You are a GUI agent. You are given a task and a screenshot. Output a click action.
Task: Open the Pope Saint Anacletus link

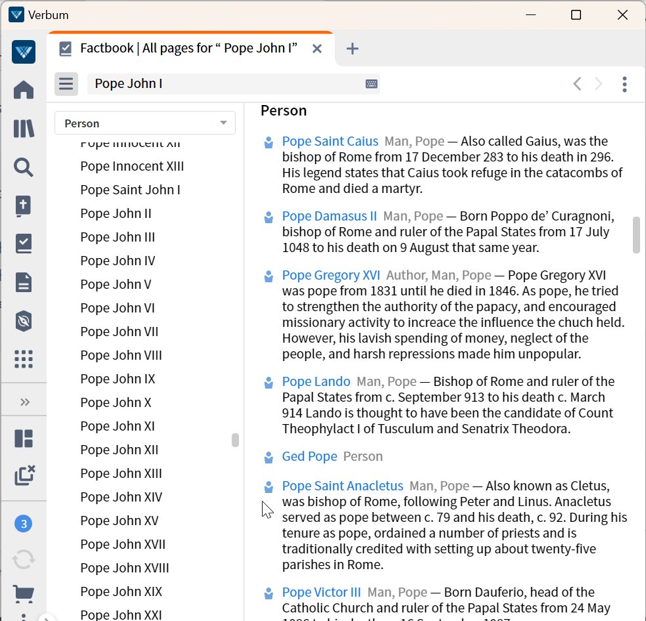[342, 486]
